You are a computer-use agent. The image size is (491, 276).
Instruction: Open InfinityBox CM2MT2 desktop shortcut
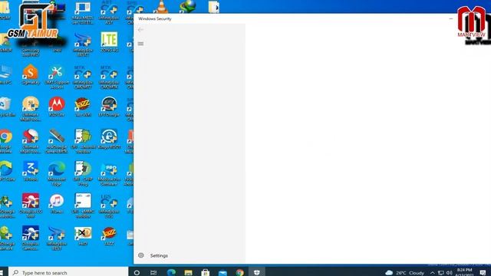point(83,77)
